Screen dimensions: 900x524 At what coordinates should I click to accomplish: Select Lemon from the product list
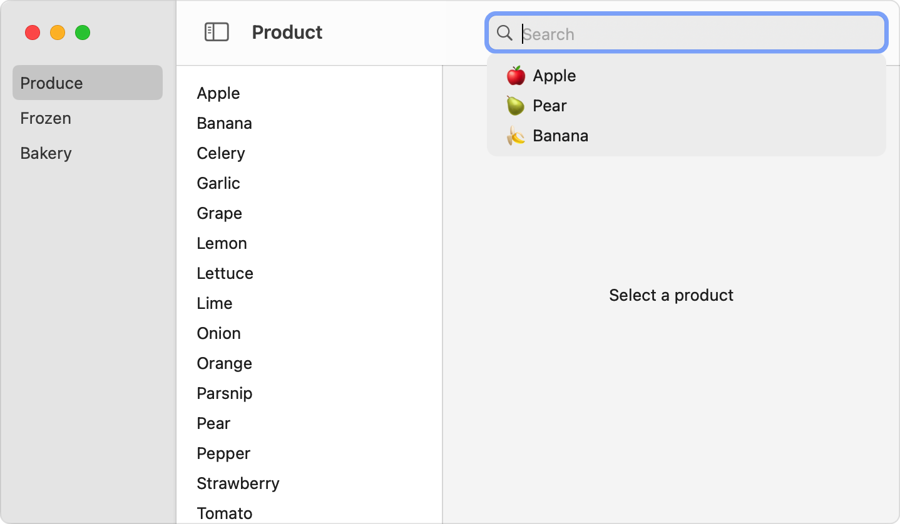click(222, 243)
